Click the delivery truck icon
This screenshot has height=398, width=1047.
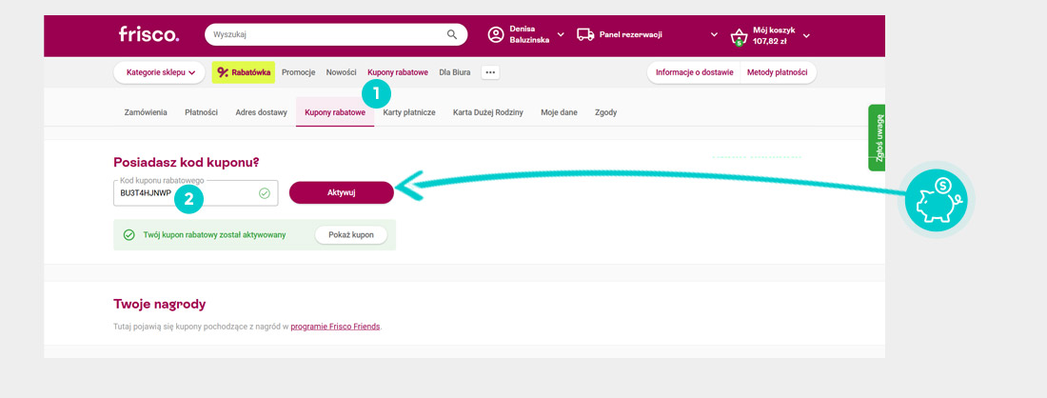pyautogui.click(x=586, y=35)
